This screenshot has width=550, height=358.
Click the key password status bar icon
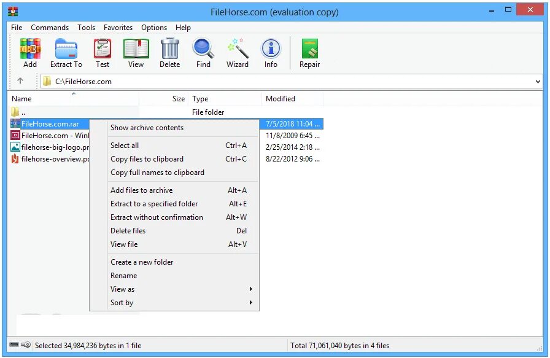coord(26,344)
